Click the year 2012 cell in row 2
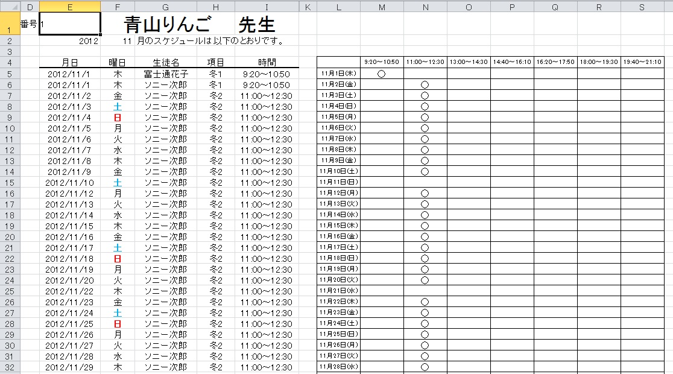Viewport: 673px width, 374px height. tap(88, 41)
